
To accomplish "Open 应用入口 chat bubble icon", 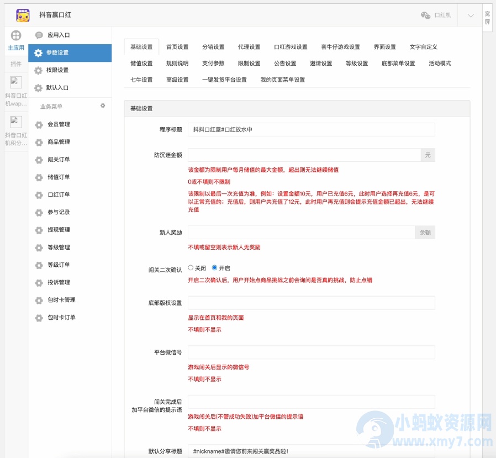I will [39, 35].
